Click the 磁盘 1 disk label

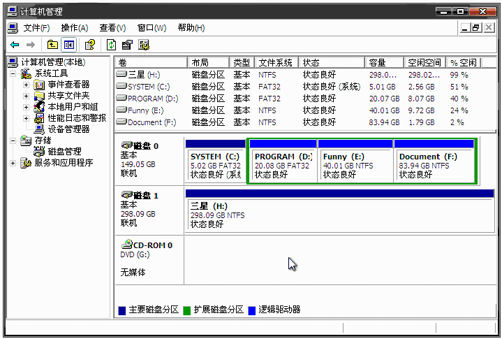click(146, 196)
